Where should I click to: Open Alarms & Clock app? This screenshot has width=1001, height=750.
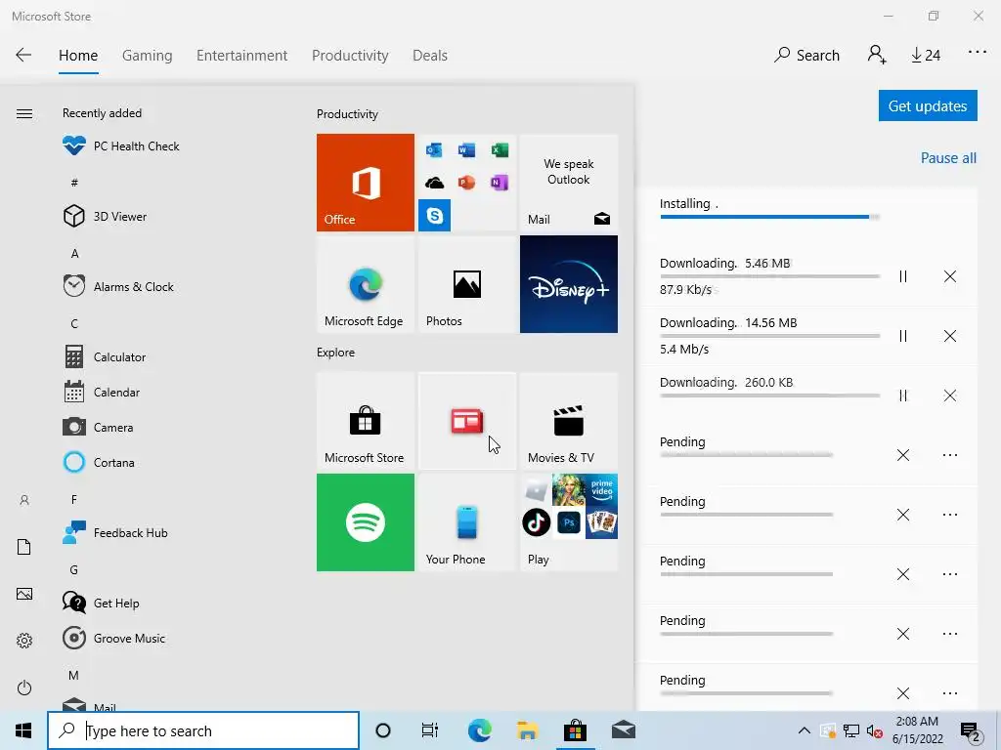click(118, 286)
